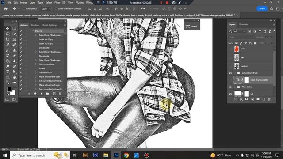
Task: Expand the Set current layer action step
Action: point(36,64)
